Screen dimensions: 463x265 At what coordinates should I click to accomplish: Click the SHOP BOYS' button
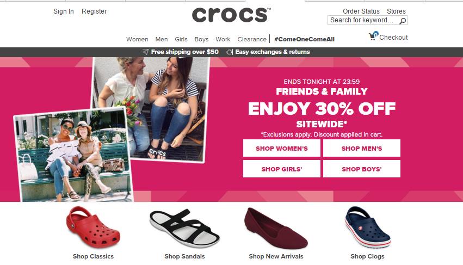pos(362,169)
